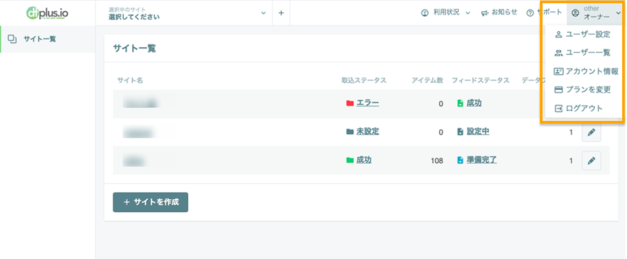Click the plus icon beside the site selector
The image size is (627, 259).
coord(281,13)
